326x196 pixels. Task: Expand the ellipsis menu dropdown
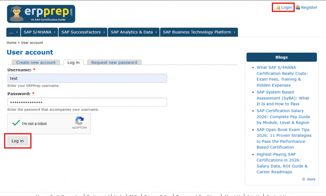tap(13, 32)
